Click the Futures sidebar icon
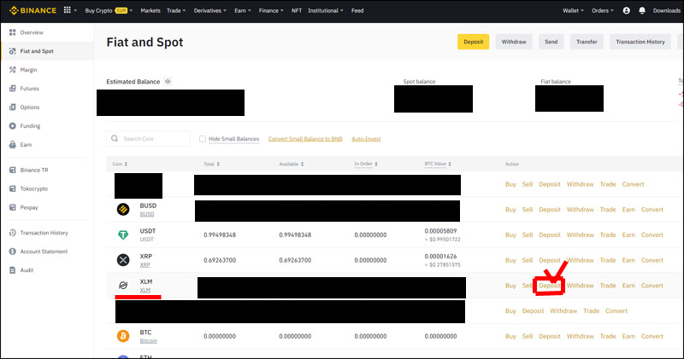Viewport: 684px width, 359px height. point(12,89)
